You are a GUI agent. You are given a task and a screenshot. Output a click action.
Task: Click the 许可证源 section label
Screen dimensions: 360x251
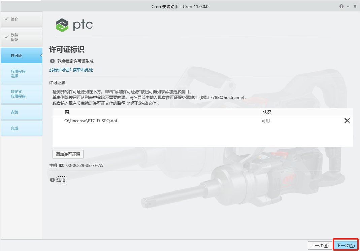(x=57, y=82)
